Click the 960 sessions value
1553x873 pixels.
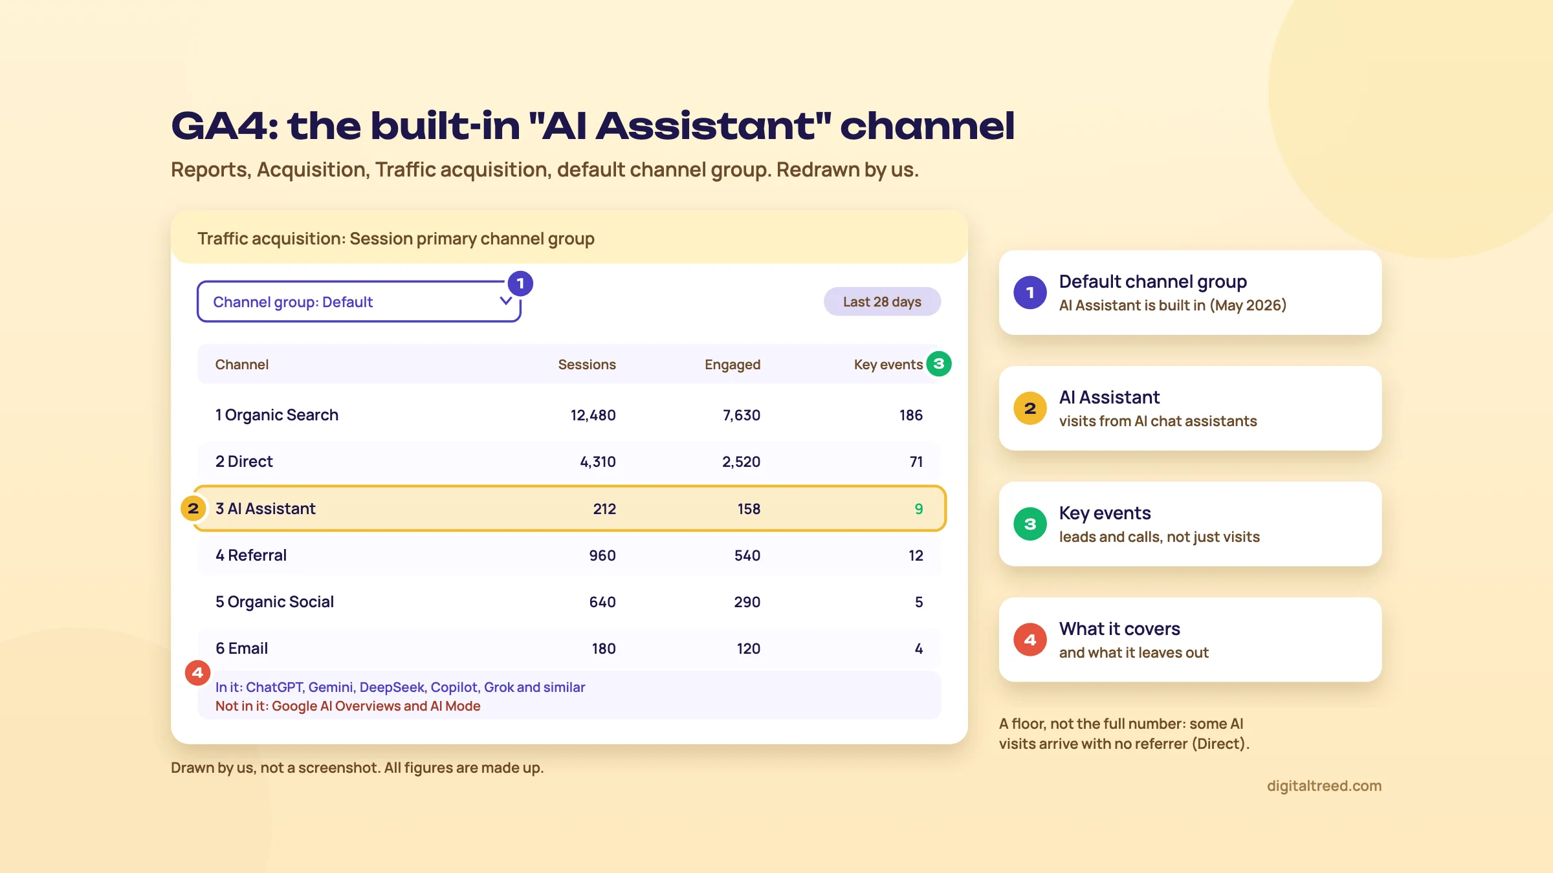point(602,555)
